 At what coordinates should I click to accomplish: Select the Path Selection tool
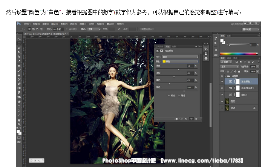click(19, 111)
